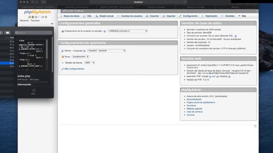Click the Información heading in Finder preview

coord(24,85)
